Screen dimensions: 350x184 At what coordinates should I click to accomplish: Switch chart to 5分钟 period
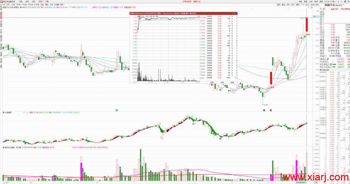(18, 5)
